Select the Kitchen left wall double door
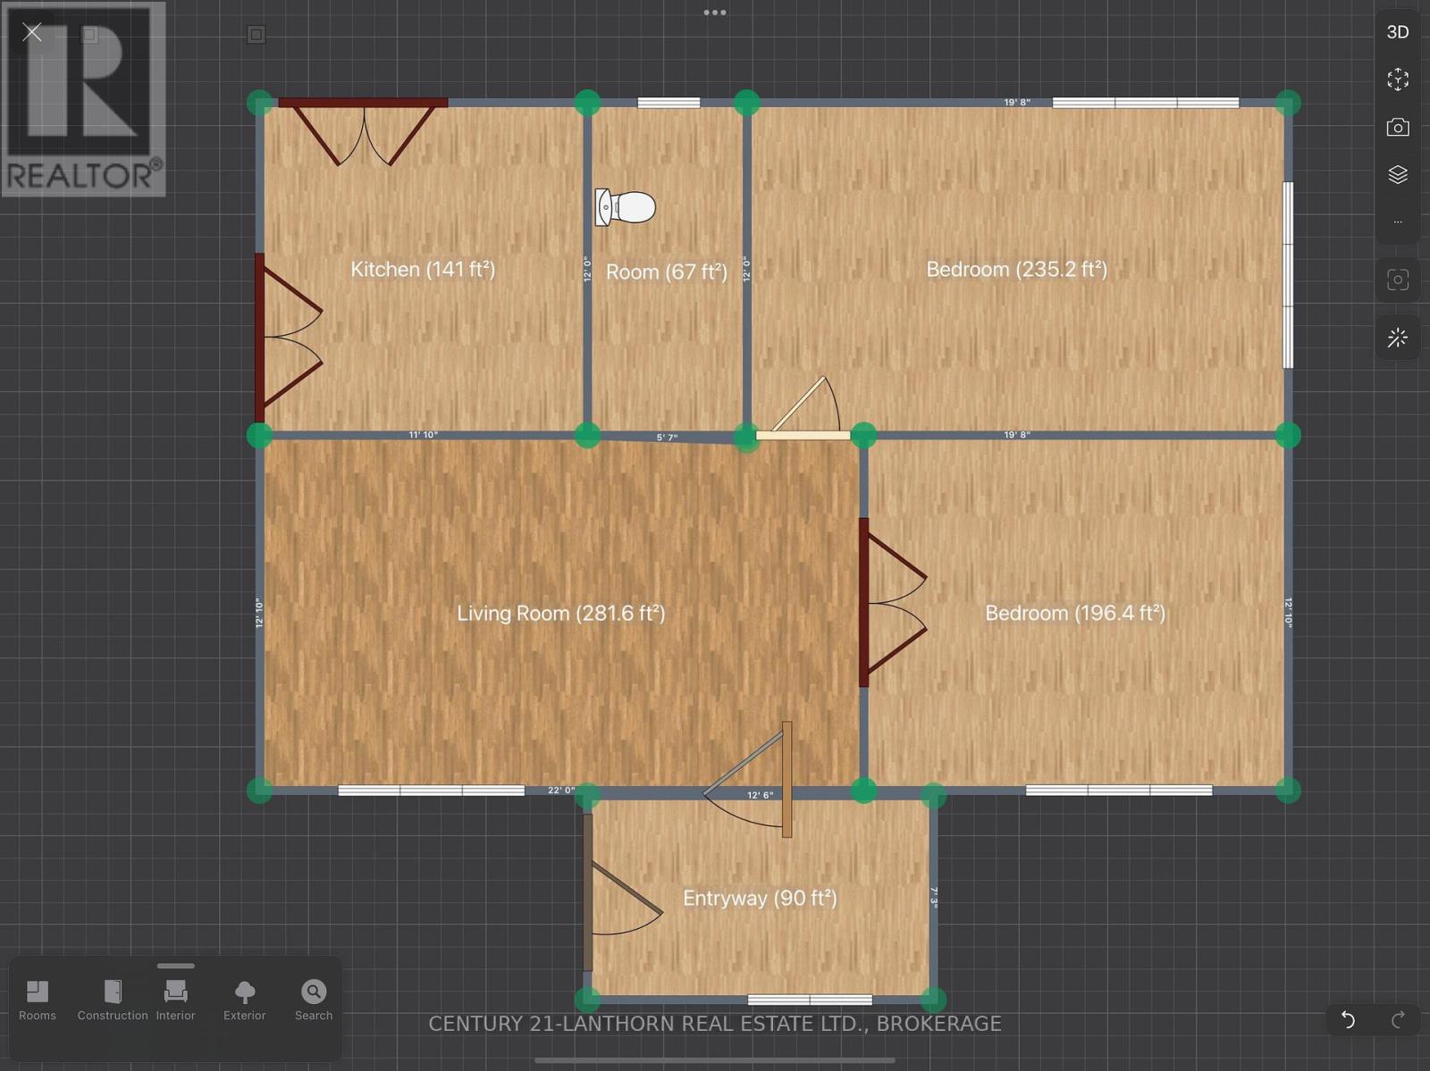This screenshot has width=1430, height=1071. [x=289, y=338]
